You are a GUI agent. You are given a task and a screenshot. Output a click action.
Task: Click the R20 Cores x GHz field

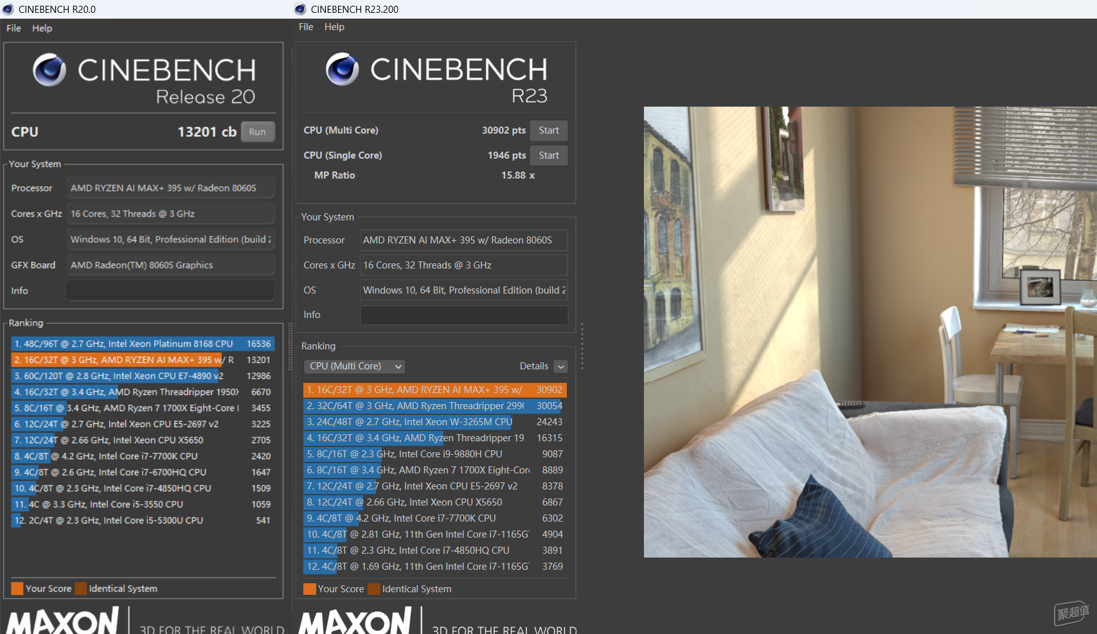click(171, 213)
